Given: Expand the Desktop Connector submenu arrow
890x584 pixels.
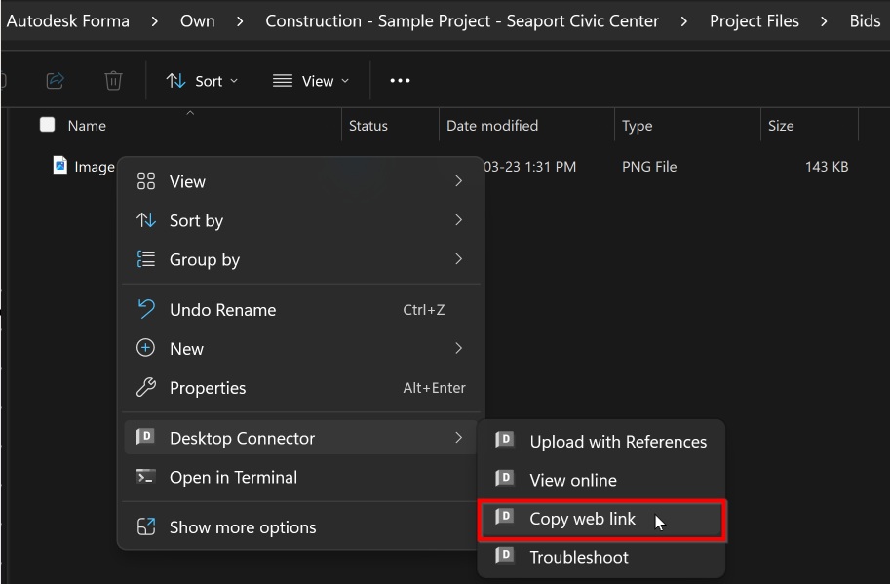Looking at the screenshot, I should (x=458, y=438).
